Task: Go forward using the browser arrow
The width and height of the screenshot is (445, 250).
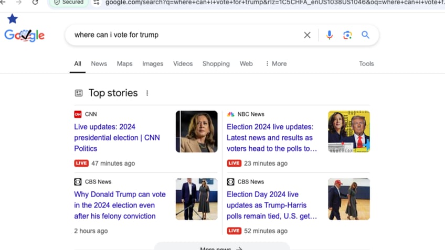Action: pyautogui.click(x=18, y=3)
